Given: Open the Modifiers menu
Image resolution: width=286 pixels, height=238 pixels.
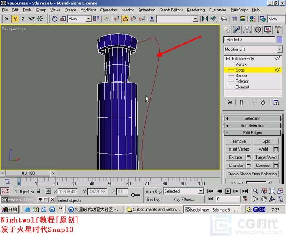Looking at the screenshot, I should coord(88,10).
